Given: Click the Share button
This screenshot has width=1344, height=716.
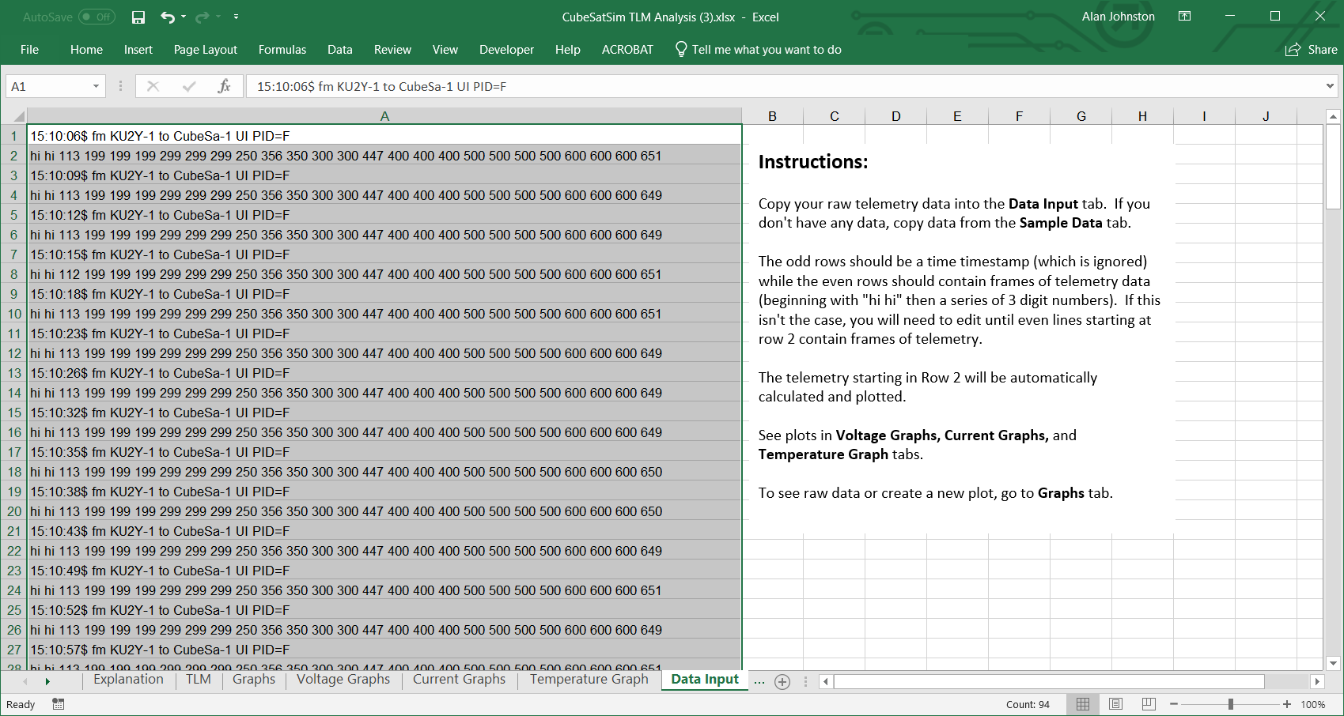Looking at the screenshot, I should click(1311, 50).
